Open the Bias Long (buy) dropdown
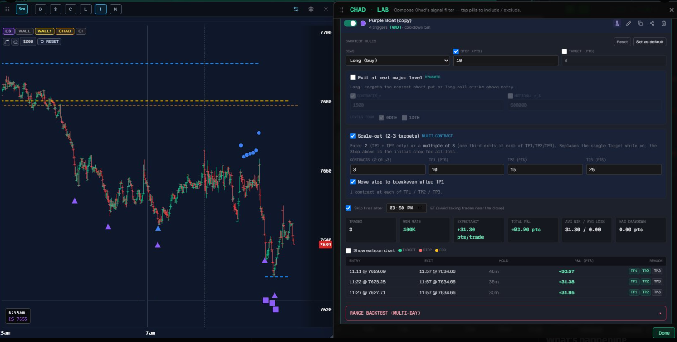This screenshot has height=342, width=677. tap(397, 60)
